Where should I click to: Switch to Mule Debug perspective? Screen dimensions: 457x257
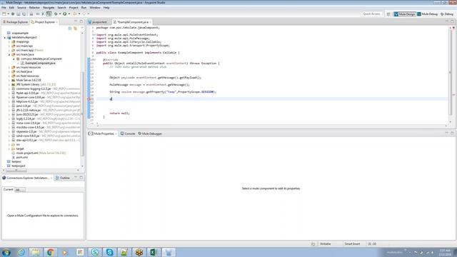(428, 14)
